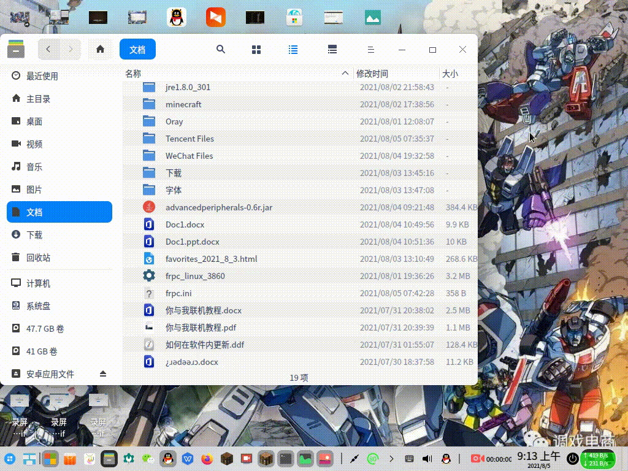The height and width of the screenshot is (471, 628).
Task: Sort files by the 名称 column header
Action: (133, 74)
